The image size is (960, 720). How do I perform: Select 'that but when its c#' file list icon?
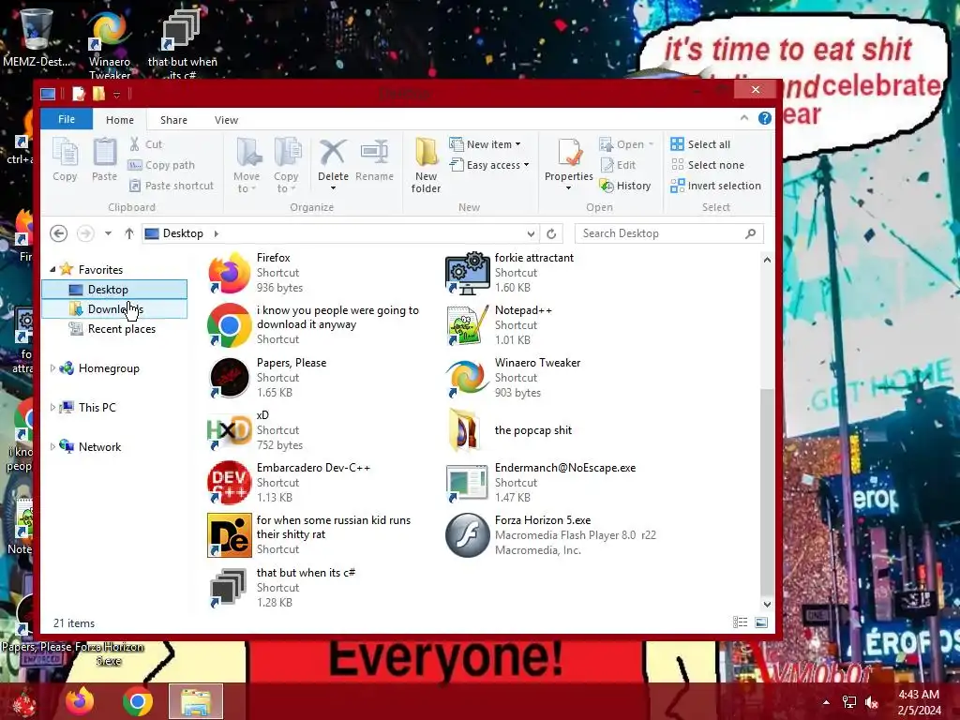[x=229, y=588]
